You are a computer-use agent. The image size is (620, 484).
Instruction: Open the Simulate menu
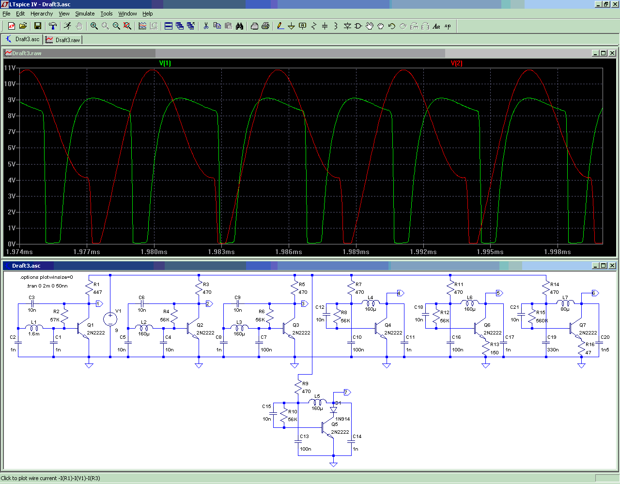point(85,14)
